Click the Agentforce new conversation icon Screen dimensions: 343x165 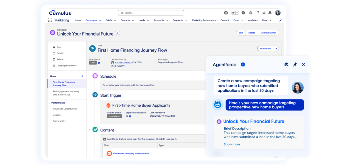pyautogui.click(x=286, y=65)
